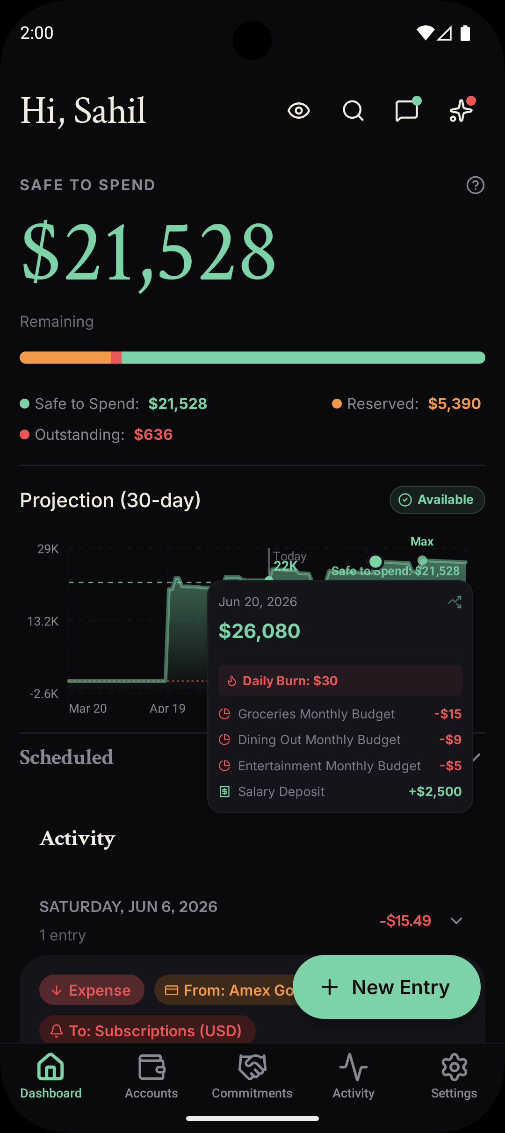The width and height of the screenshot is (505, 1133).
Task: Open Safe to Spend help icon
Action: [476, 185]
